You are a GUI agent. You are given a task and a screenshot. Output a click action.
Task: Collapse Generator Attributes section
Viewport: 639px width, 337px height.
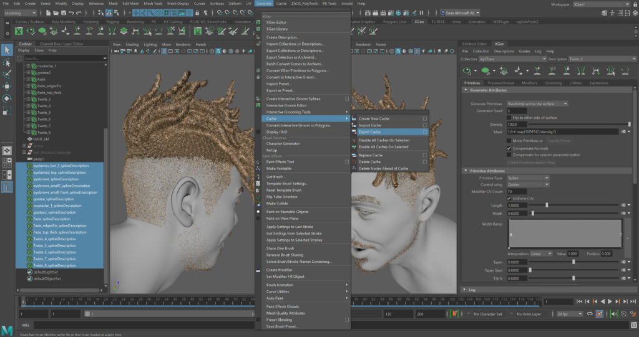click(x=466, y=90)
